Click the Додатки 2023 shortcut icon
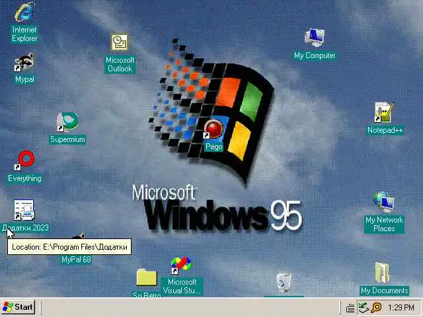423x317 pixels. (24, 210)
